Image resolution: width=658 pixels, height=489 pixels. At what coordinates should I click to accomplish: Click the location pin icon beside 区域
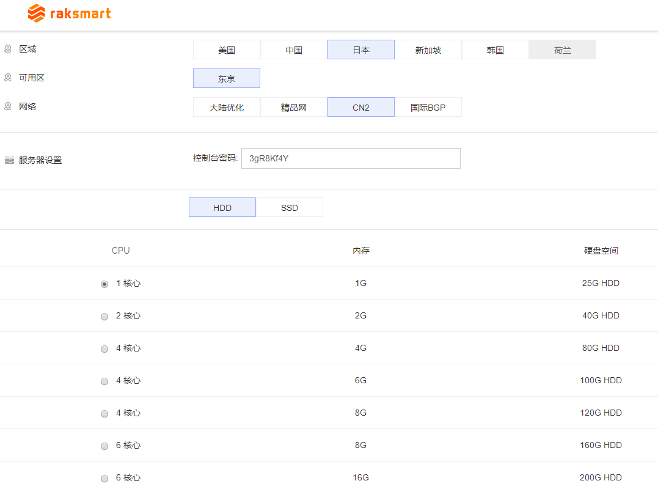(8, 49)
